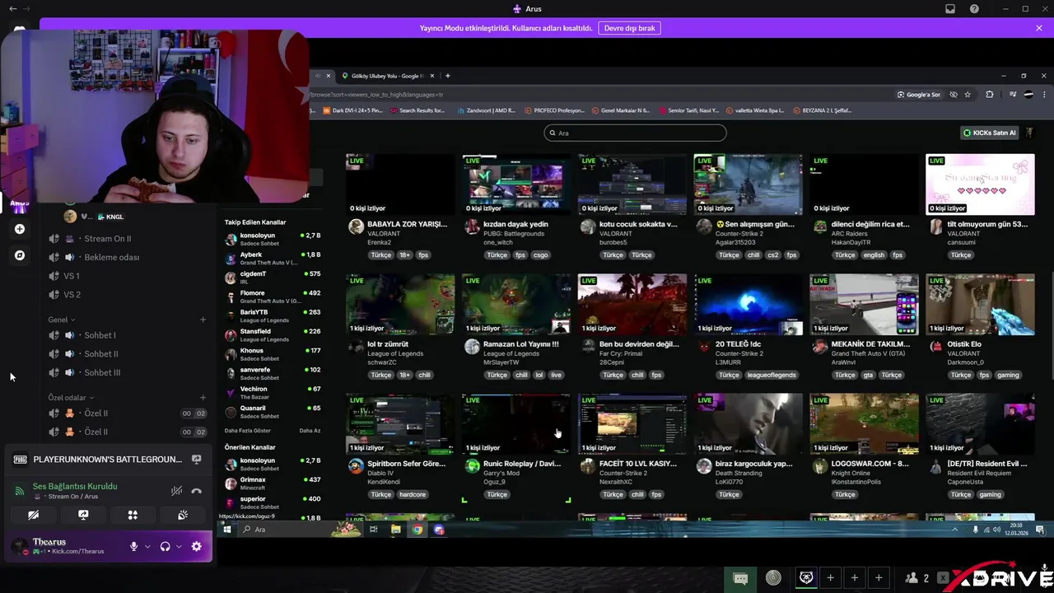Open the inner Windows Start button
This screenshot has width=1054, height=593.
pos(227,530)
